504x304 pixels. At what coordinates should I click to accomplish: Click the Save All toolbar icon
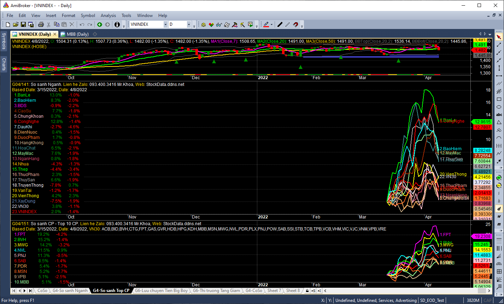pos(31,24)
